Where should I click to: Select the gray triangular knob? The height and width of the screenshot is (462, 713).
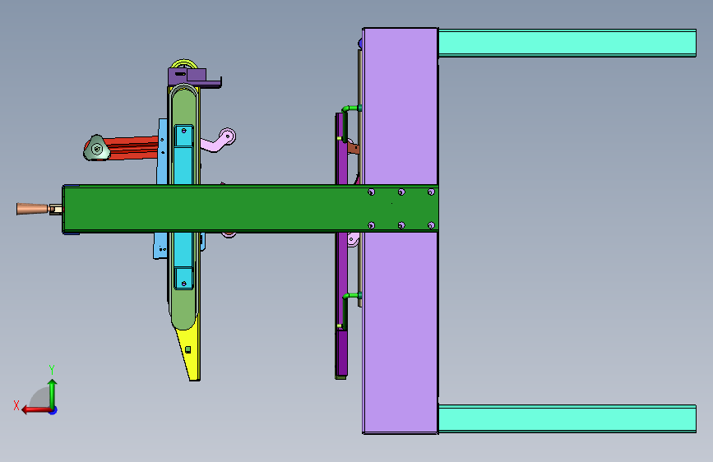96,148
